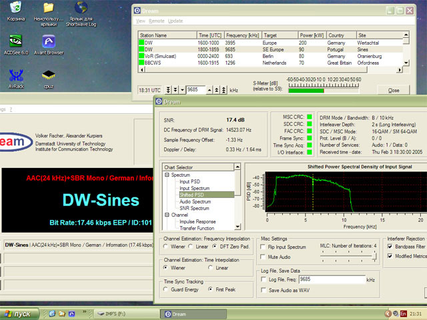Open the Update menu in stations window
427x320 pixels.
175,21
